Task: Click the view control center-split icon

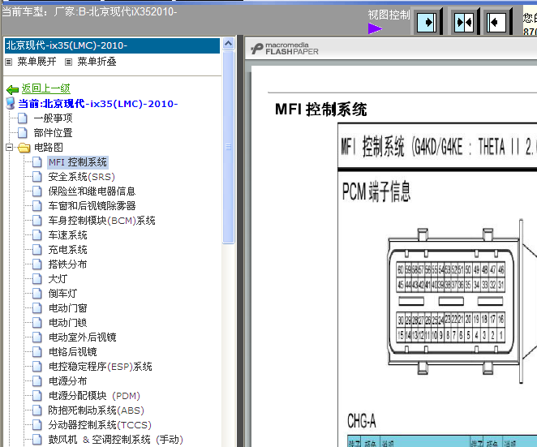Action: [464, 22]
